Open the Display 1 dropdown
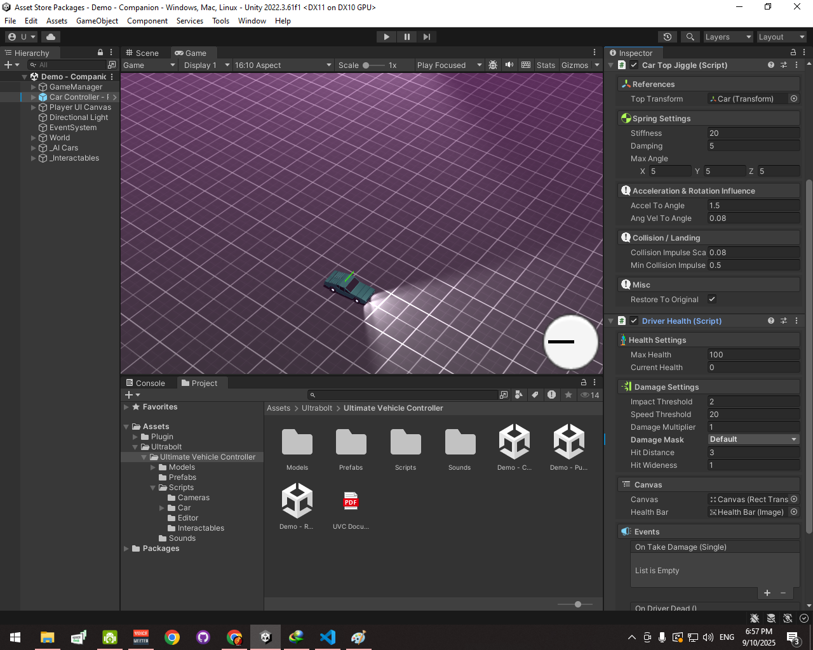813x650 pixels. pos(206,65)
